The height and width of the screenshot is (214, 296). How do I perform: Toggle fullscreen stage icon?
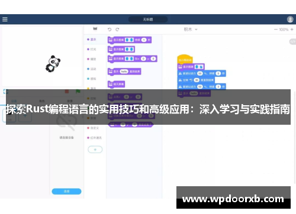coord(6,92)
